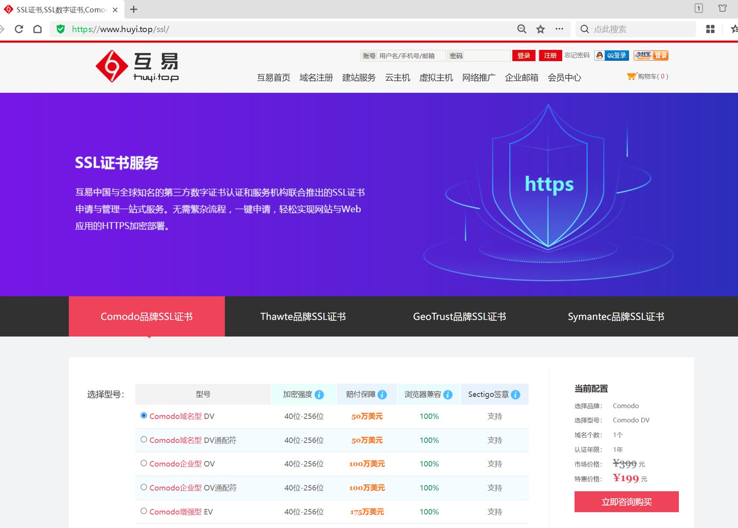Open the shopping cart 购物车

[x=647, y=76]
